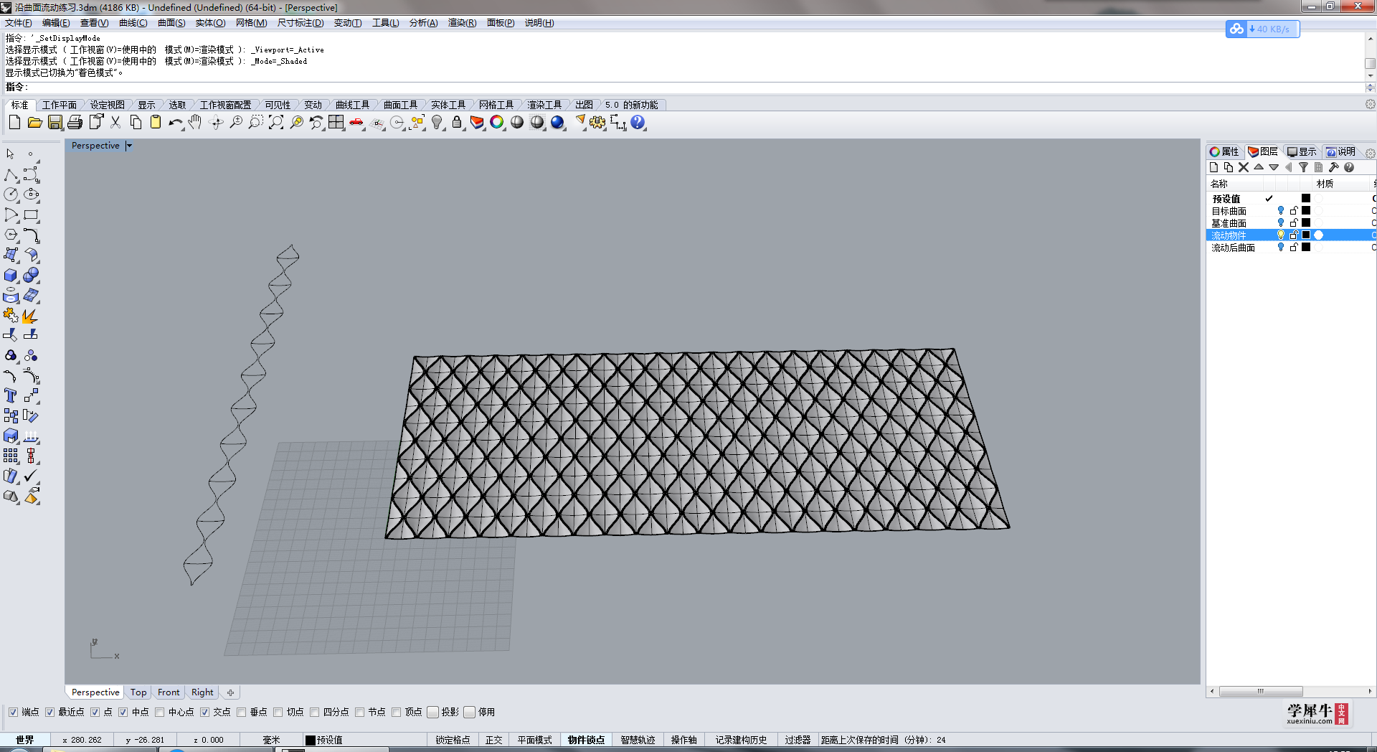1377x752 pixels.
Task: Click the New file icon in toolbar
Action: click(14, 123)
